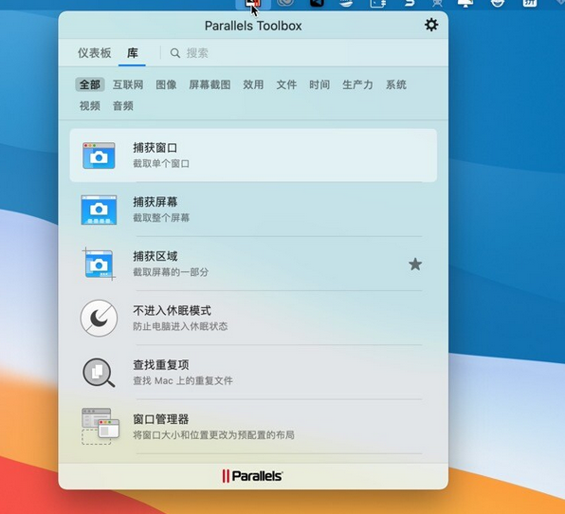Filter tools by 文件
Viewport: 565px width, 514px height.
[x=286, y=84]
